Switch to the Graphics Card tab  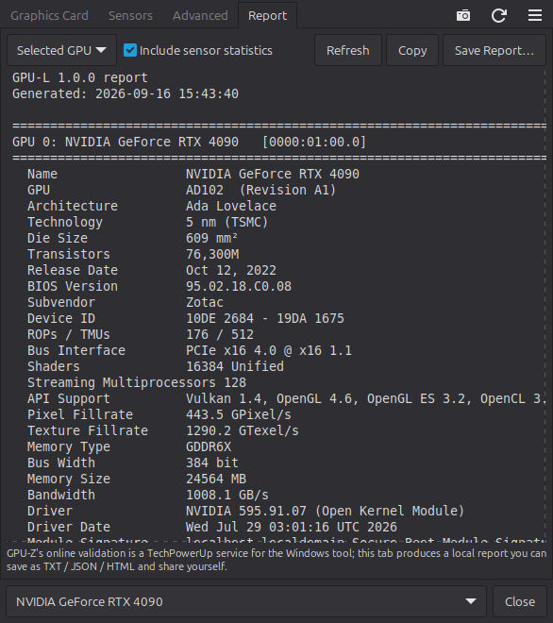49,15
